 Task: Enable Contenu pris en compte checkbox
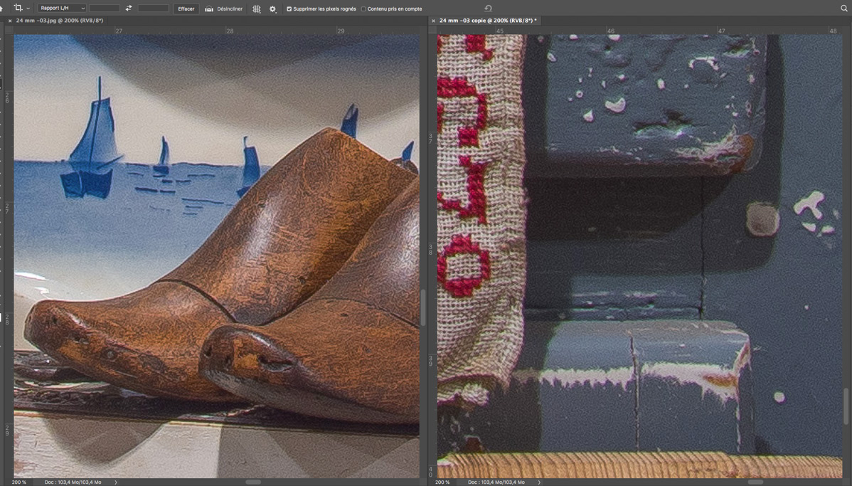coord(363,9)
